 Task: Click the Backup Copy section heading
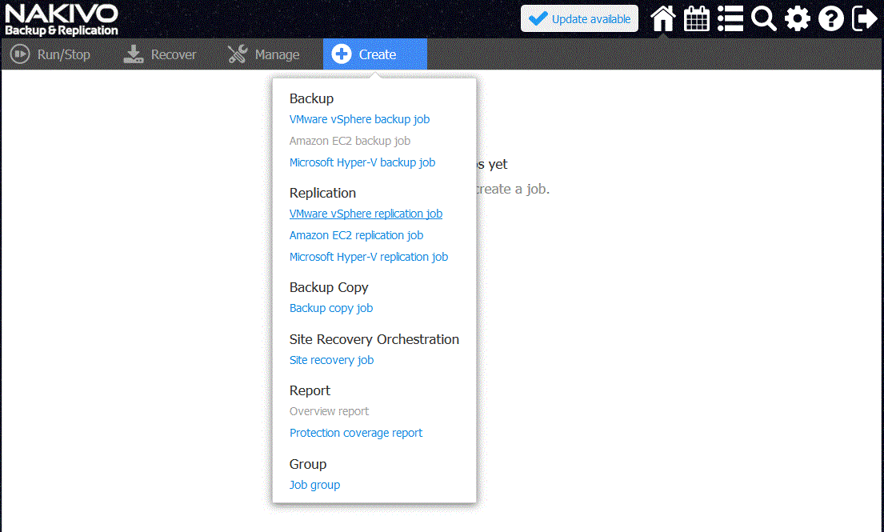pos(329,287)
